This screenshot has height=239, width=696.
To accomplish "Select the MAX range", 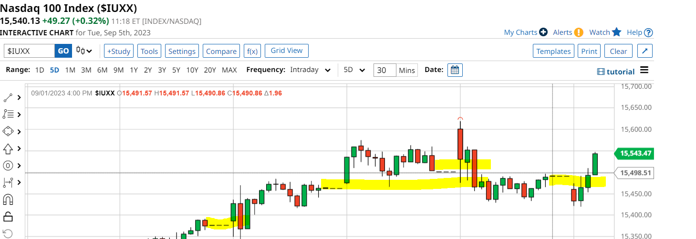I will click(x=229, y=70).
